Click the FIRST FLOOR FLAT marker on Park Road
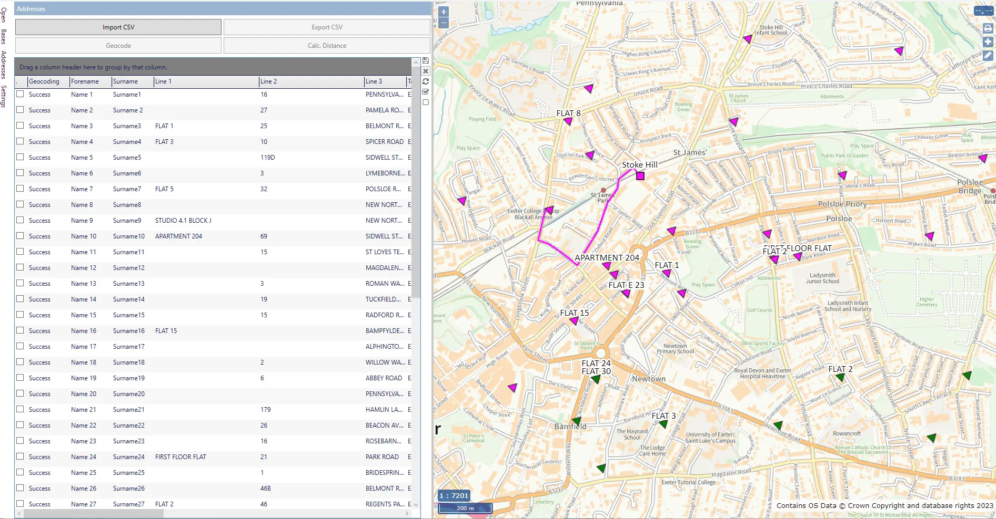Viewport: 996px width, 519px height. pyautogui.click(x=798, y=256)
